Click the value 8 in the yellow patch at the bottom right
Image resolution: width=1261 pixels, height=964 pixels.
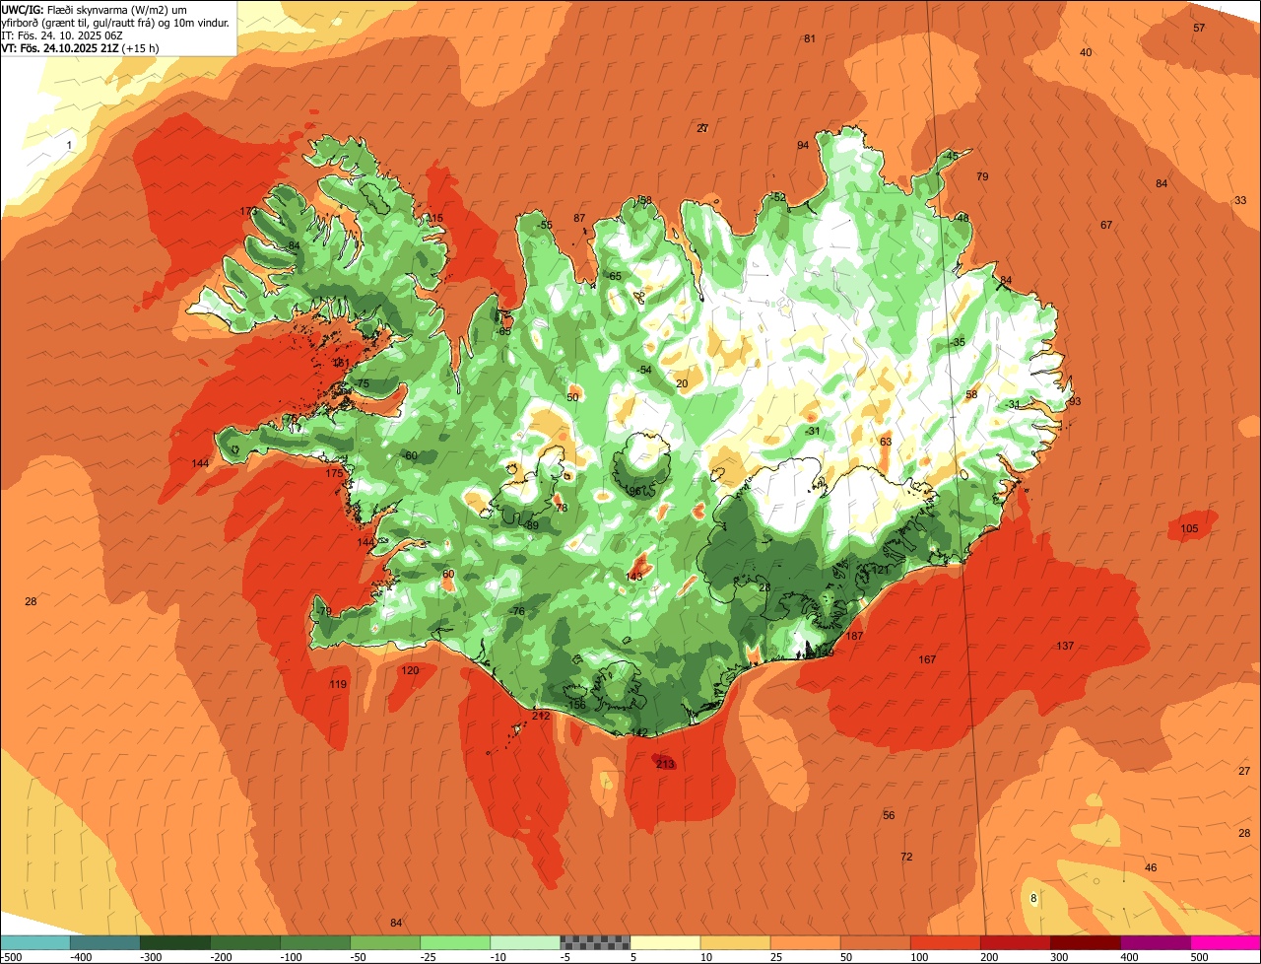coord(1033,898)
